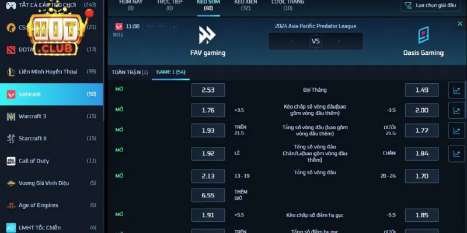This screenshot has height=233, width=467.
Task: Switch to the Toàn Trận (1) tab
Action: [x=130, y=72]
